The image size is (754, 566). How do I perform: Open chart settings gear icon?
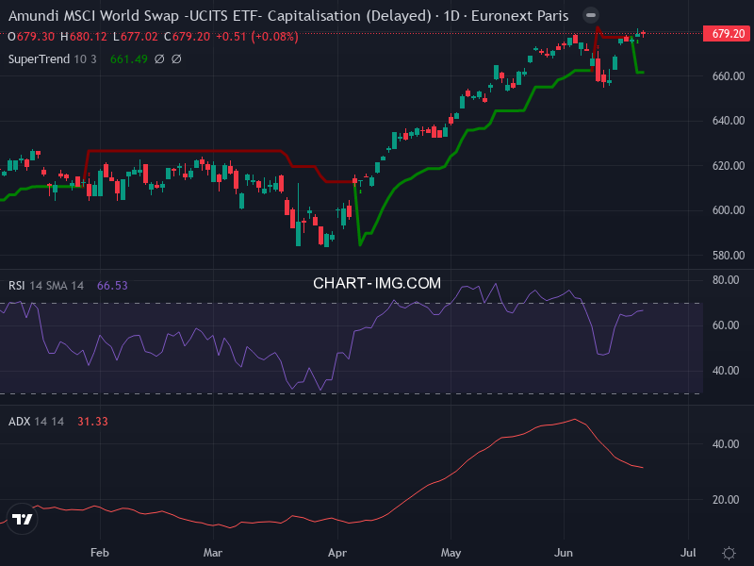(x=729, y=553)
